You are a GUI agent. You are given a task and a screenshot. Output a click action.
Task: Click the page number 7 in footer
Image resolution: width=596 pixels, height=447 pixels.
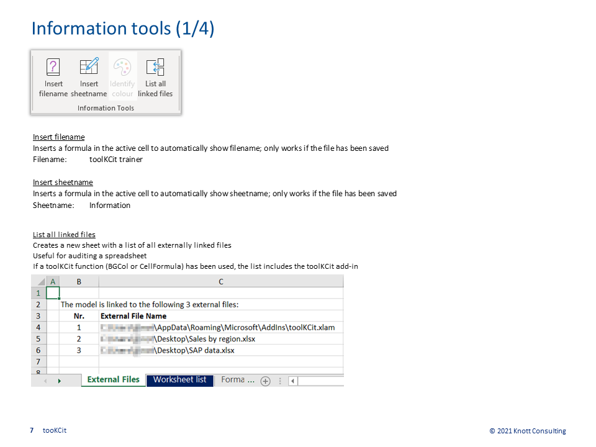coord(32,430)
